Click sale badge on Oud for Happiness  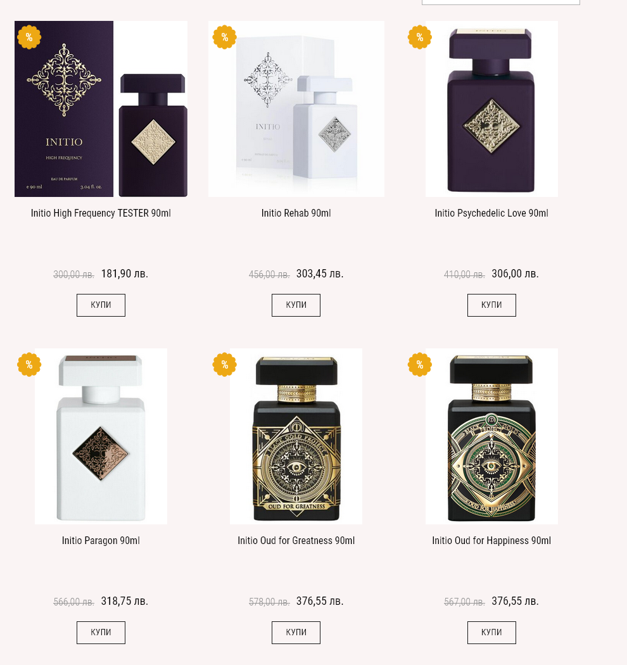tap(419, 364)
